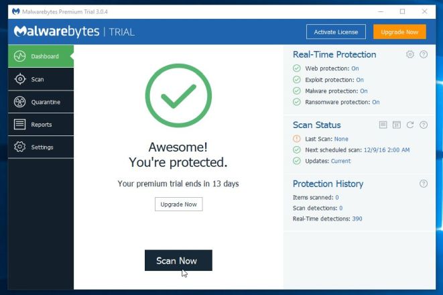Toggle Malware protection On link

tap(363, 91)
